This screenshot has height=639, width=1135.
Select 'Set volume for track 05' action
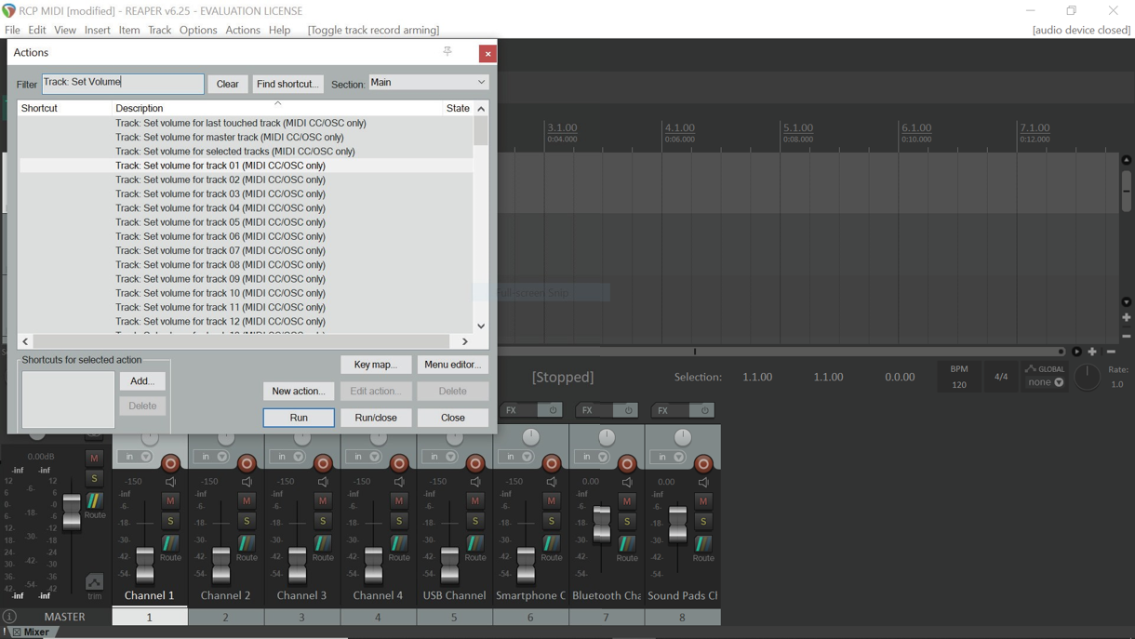(220, 222)
